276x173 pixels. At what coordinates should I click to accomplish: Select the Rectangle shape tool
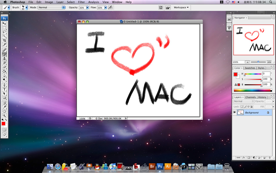(x=4, y=98)
